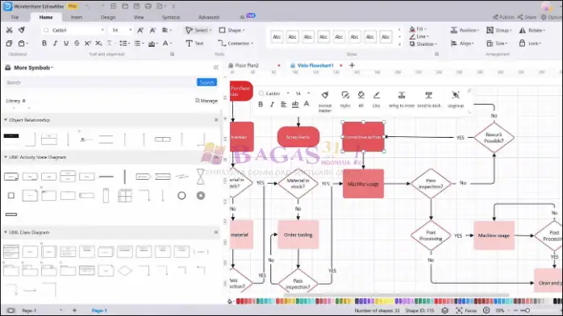Image resolution: width=563 pixels, height=316 pixels.
Task: Toggle Strikethrough in the ribbon
Action: pos(77,44)
